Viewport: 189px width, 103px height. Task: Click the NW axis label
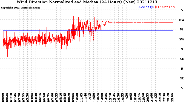coord(182,20)
